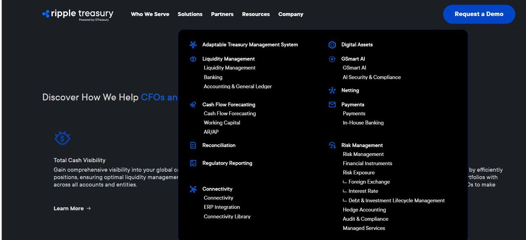Image resolution: width=526 pixels, height=240 pixels.
Task: Open the Connectivity sub-link
Action: [x=219, y=198]
